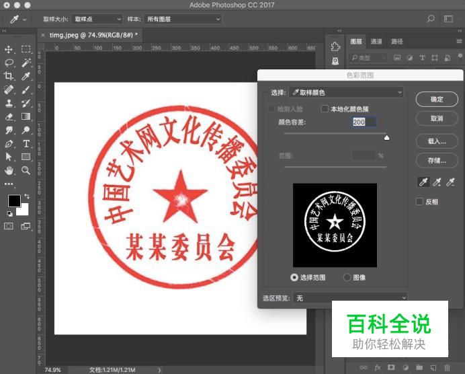The image size is (465, 374).
Task: Pick the add-to-sample eyedropper
Action: pyautogui.click(x=437, y=182)
